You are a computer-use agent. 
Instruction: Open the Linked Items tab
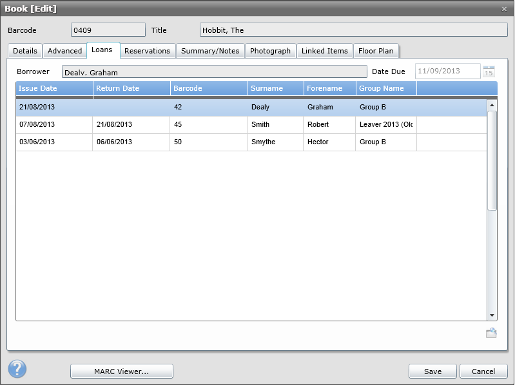[325, 51]
